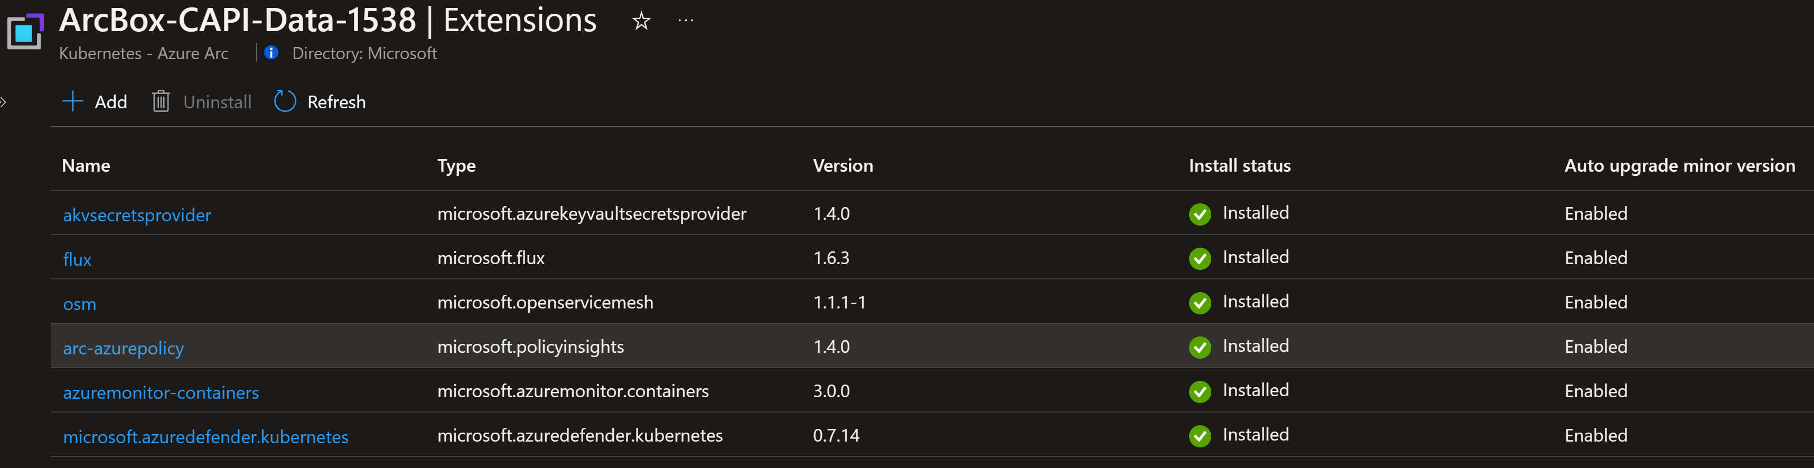Screen dimensions: 1814x468
Task: Open the azuremonitor-containers extension
Action: tap(161, 392)
